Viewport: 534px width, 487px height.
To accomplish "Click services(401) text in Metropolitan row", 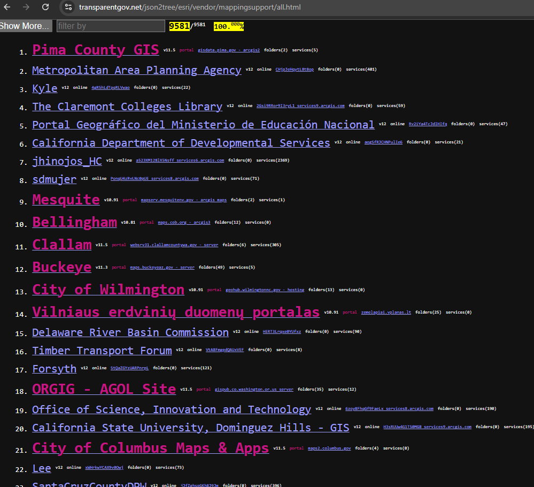I will (x=361, y=69).
